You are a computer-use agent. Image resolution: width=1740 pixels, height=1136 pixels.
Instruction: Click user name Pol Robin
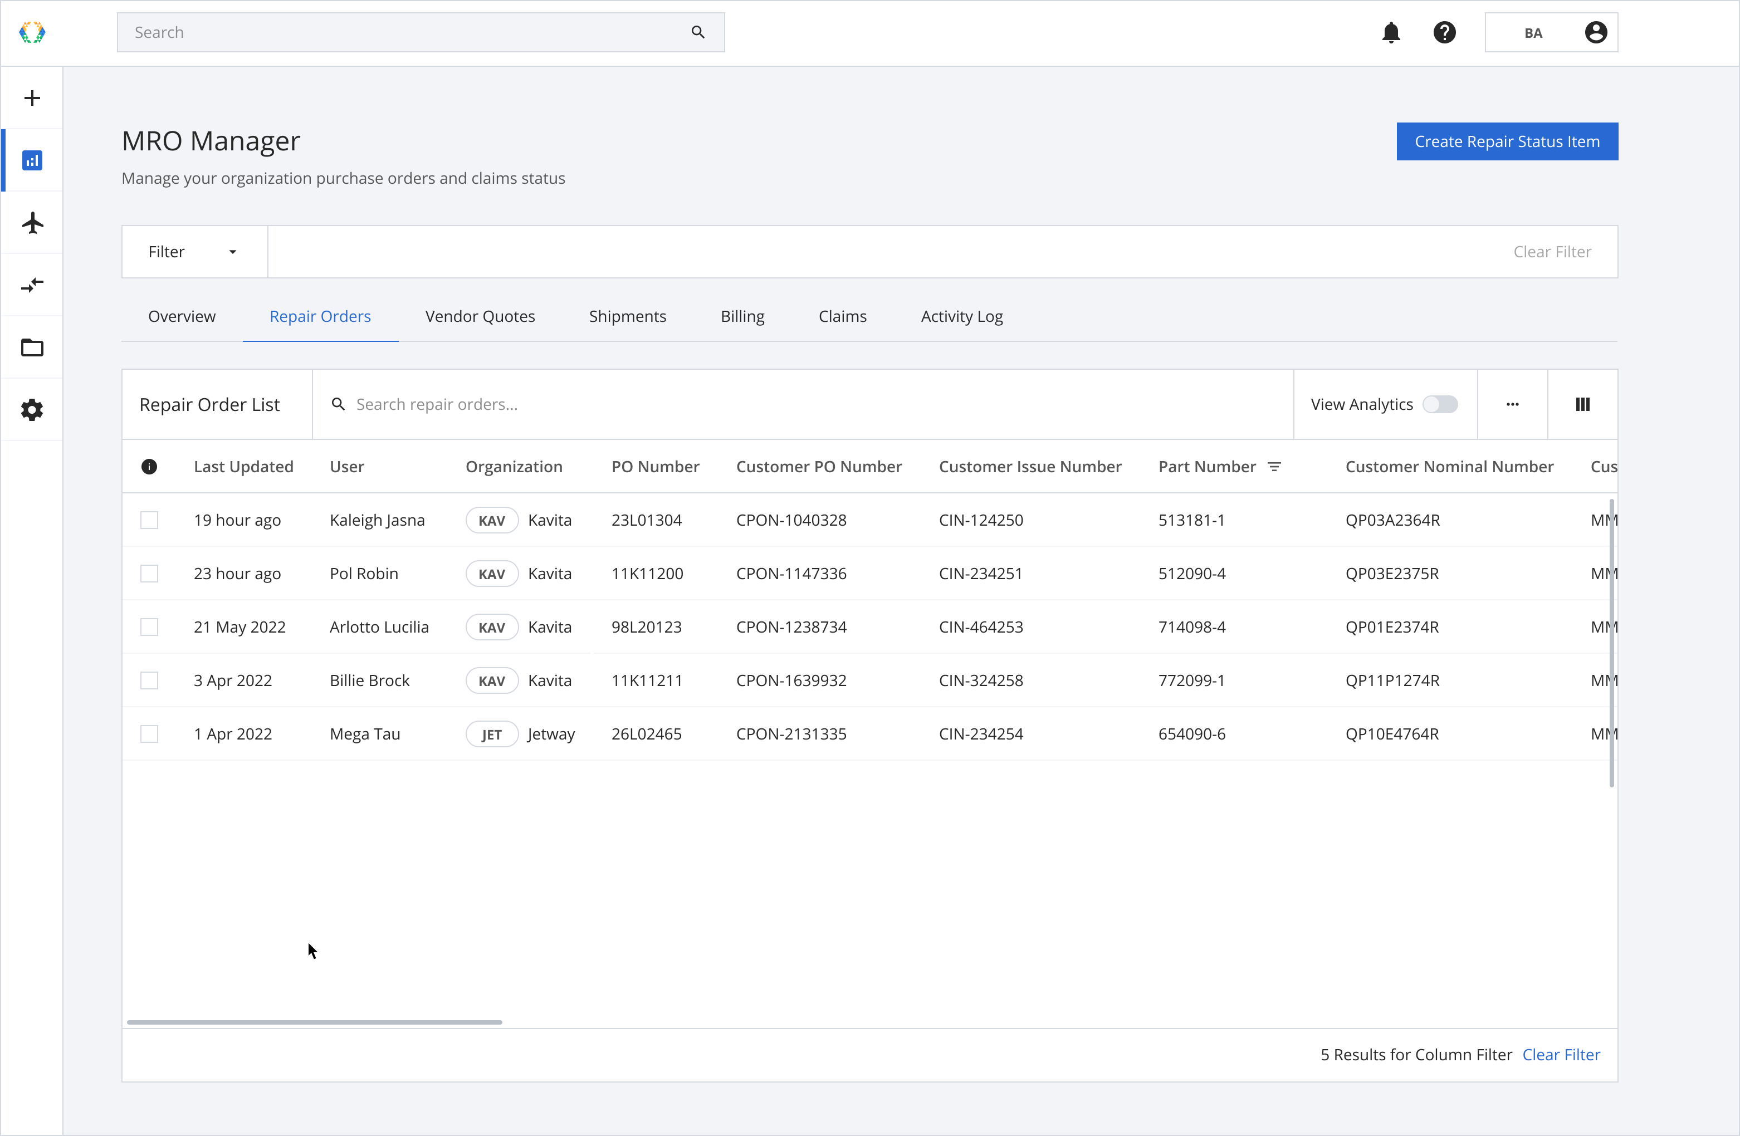pos(364,573)
